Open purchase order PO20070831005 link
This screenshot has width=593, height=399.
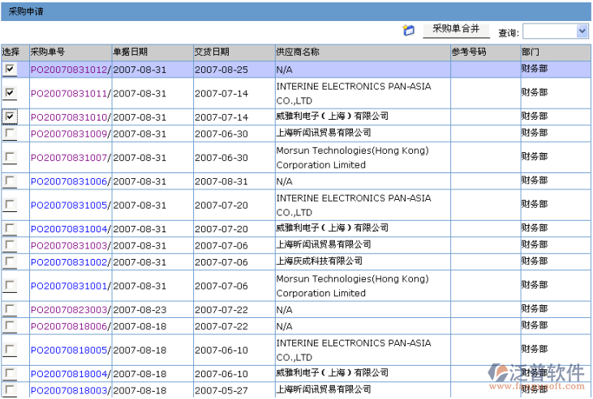(69, 206)
